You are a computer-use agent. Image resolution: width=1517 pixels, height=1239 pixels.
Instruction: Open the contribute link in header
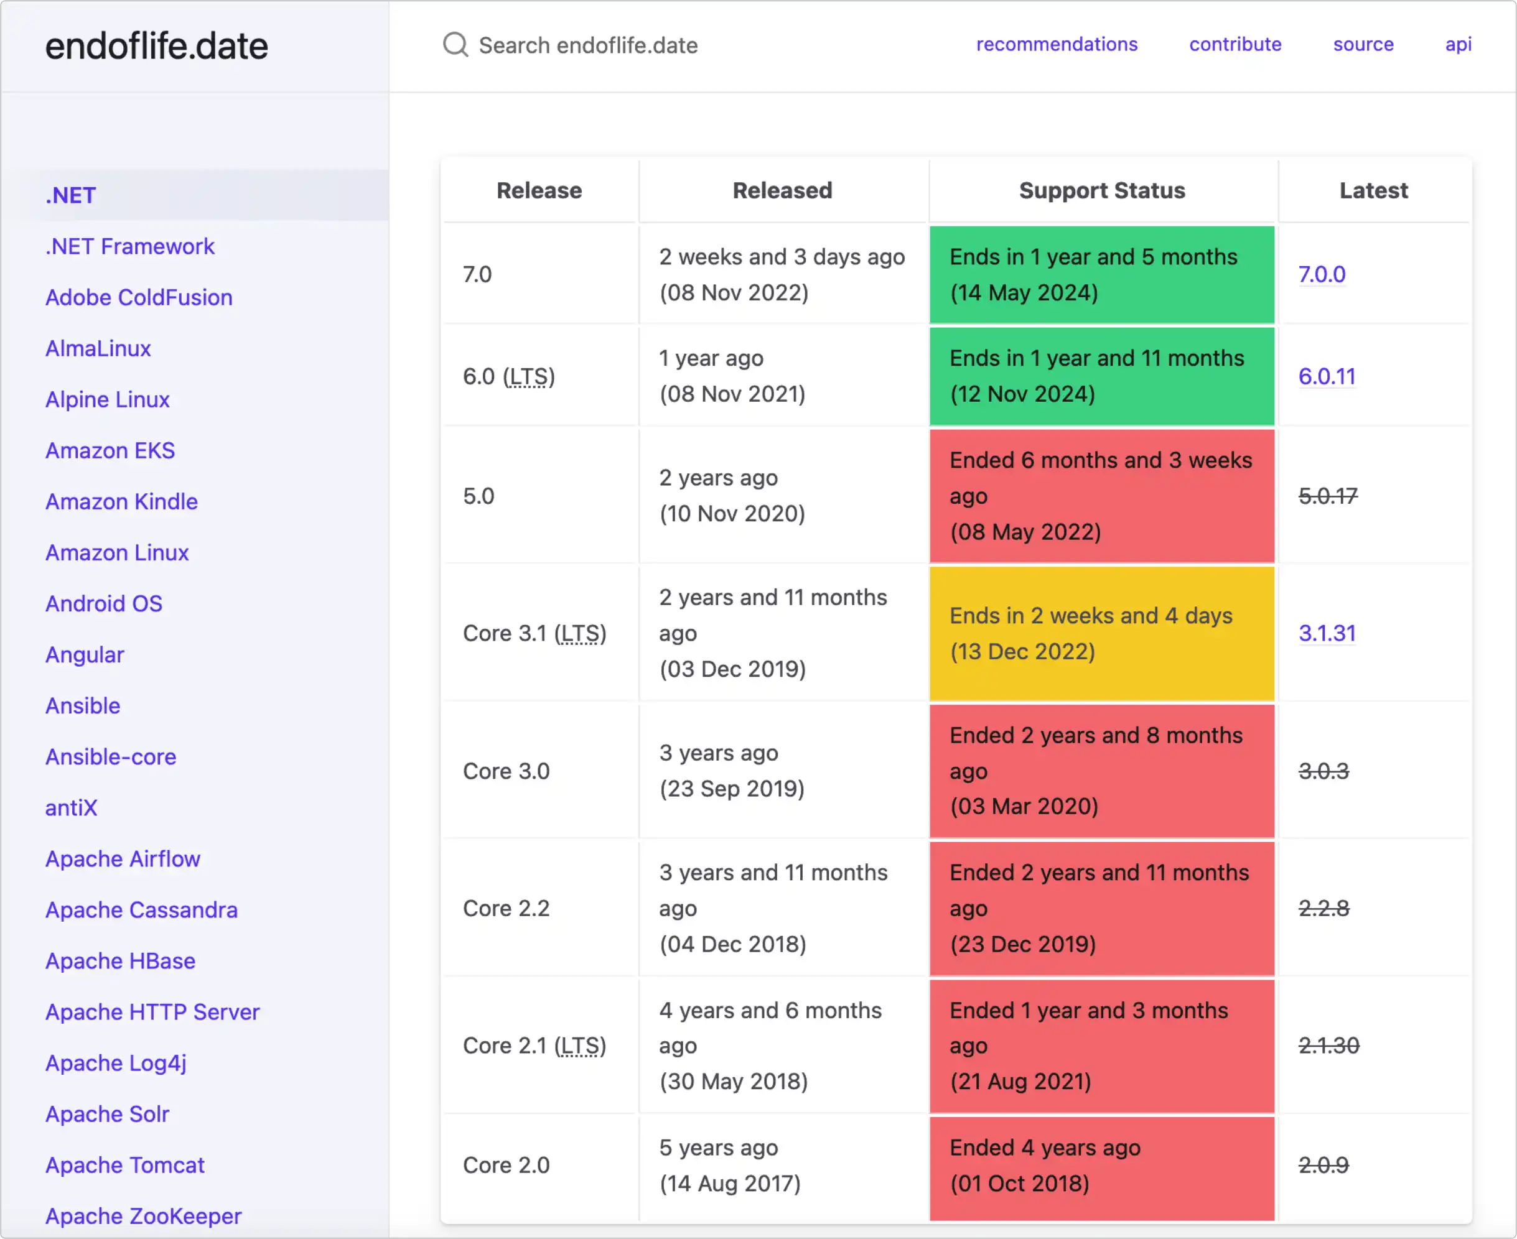1235,44
